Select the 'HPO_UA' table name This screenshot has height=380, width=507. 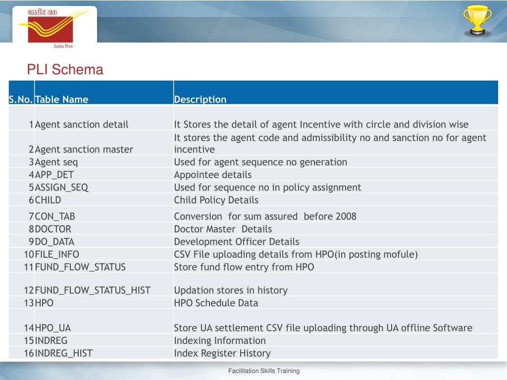point(52,328)
